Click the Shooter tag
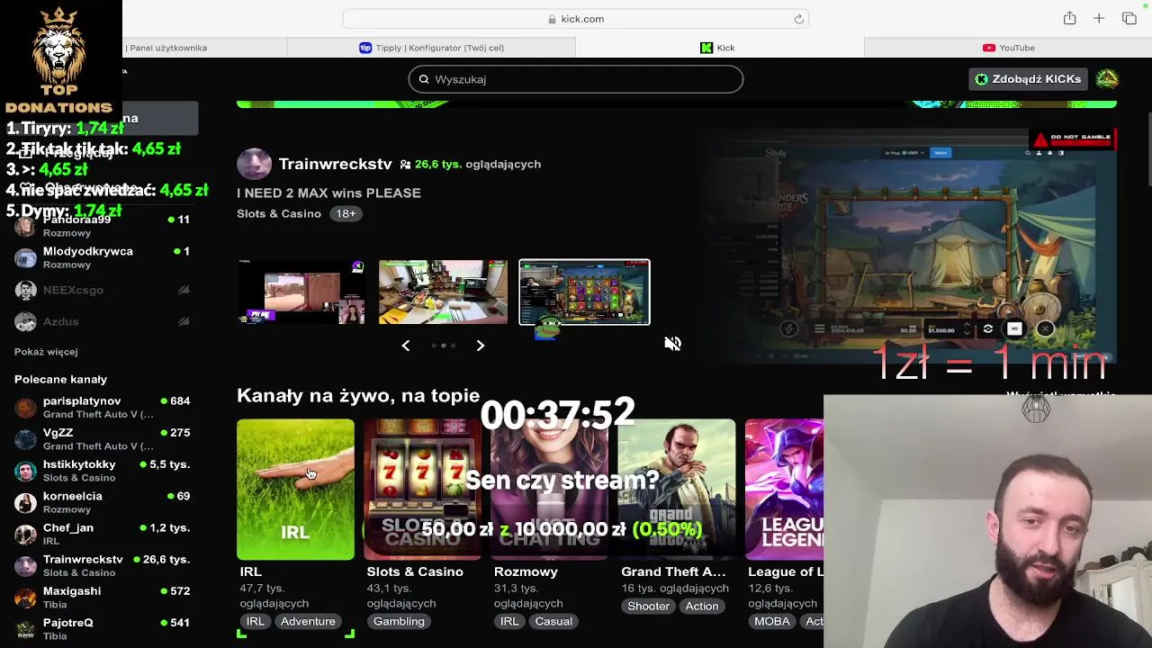 point(648,607)
